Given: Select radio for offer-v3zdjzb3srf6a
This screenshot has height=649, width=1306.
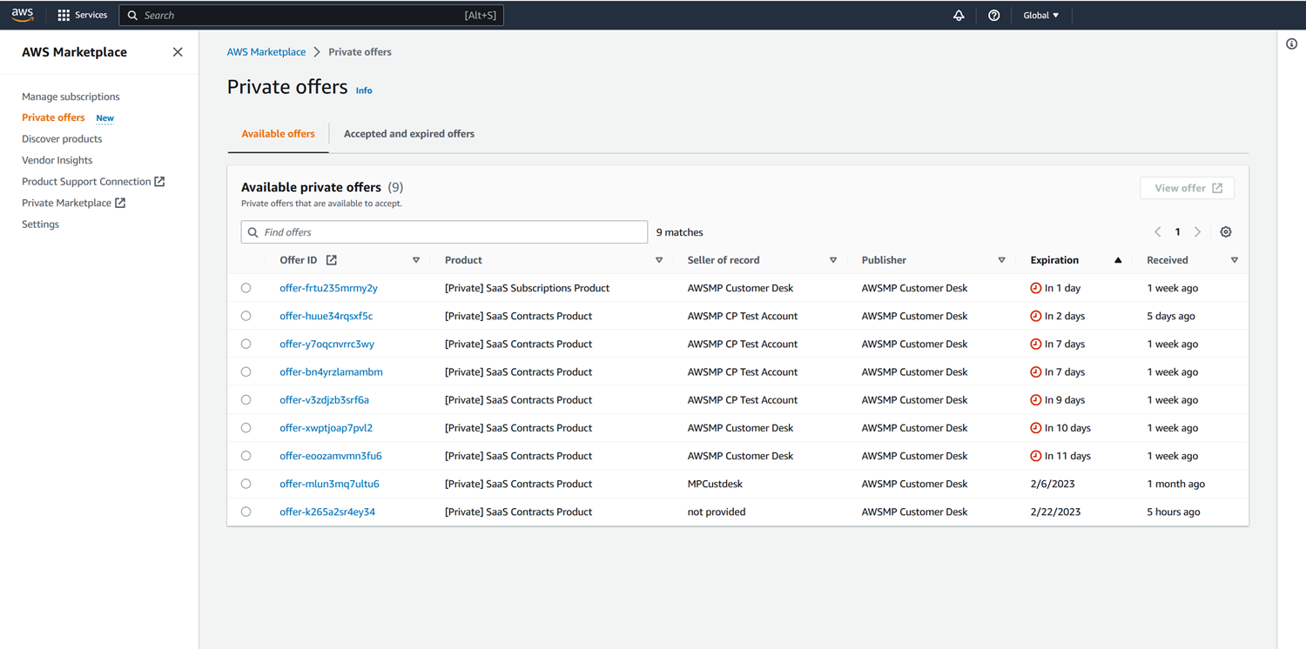Looking at the screenshot, I should pyautogui.click(x=246, y=400).
